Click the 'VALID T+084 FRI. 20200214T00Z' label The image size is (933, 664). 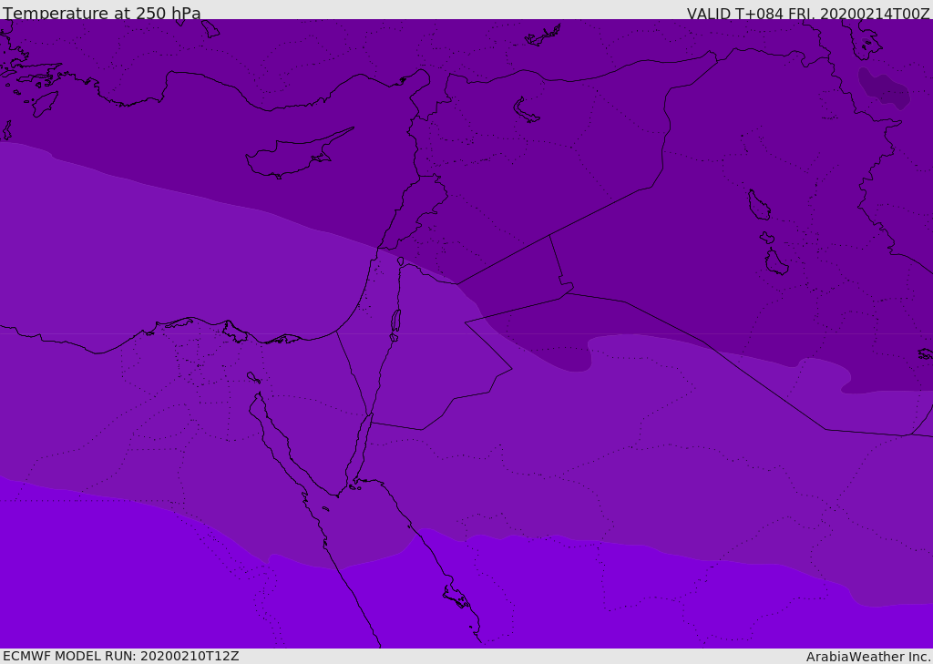pos(807,13)
